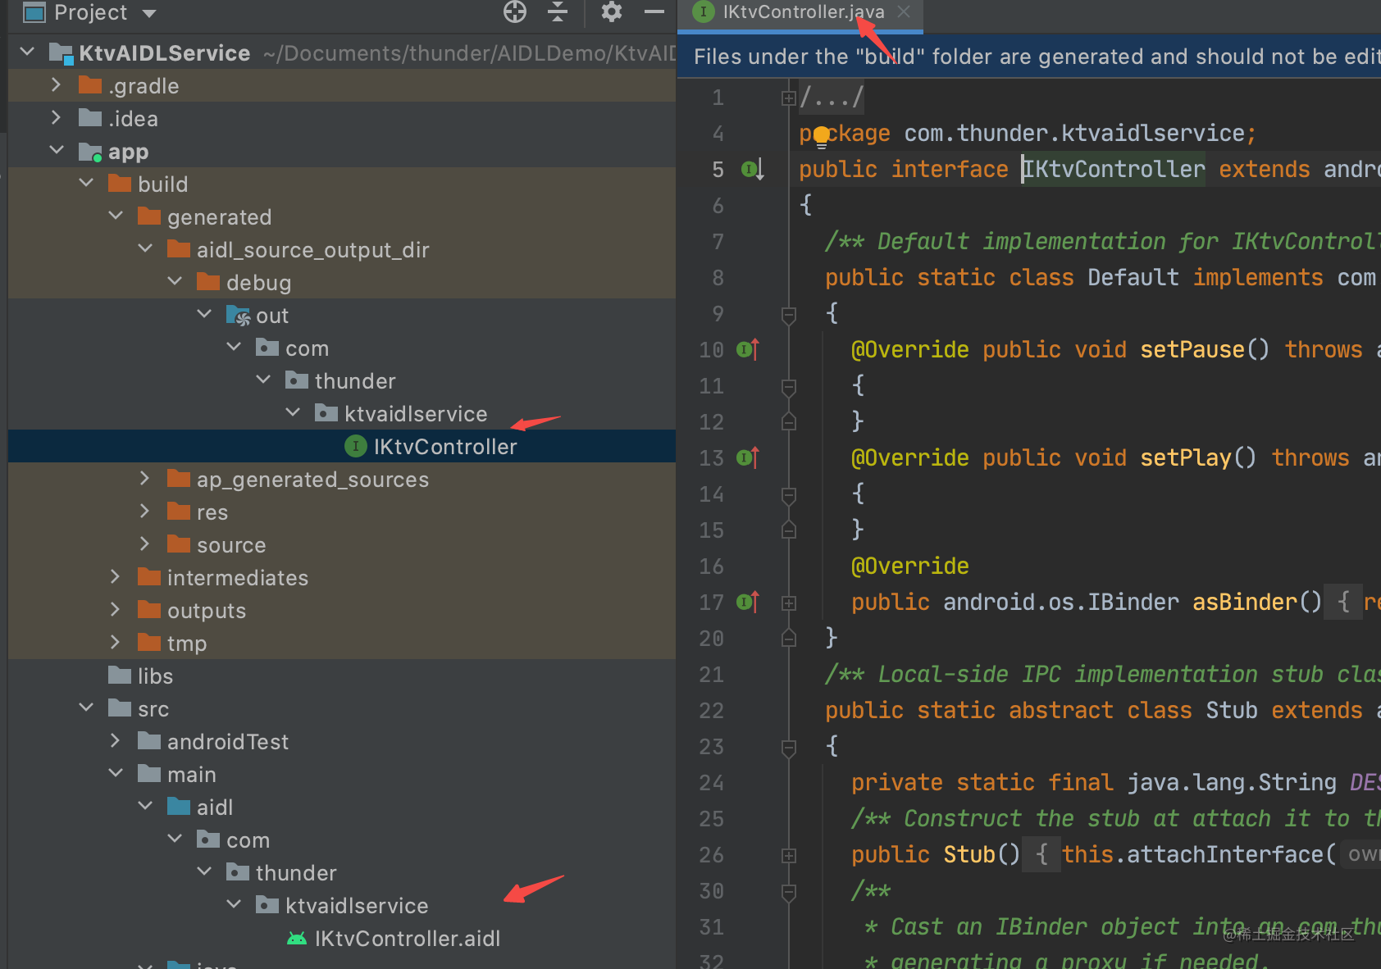Collapse the generated folder
The image size is (1381, 969).
coord(116,216)
